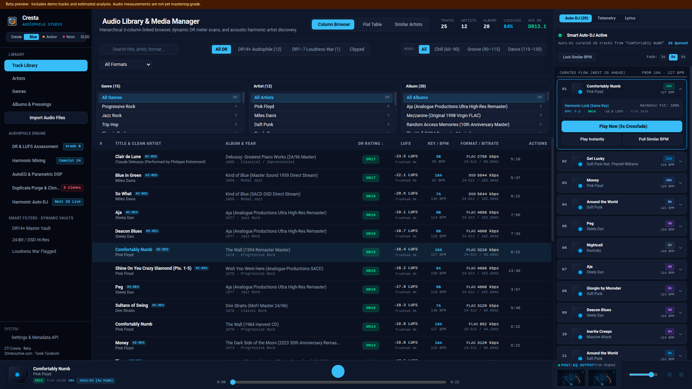
Task: Switch theme to Amber
Action: pyautogui.click(x=50, y=37)
